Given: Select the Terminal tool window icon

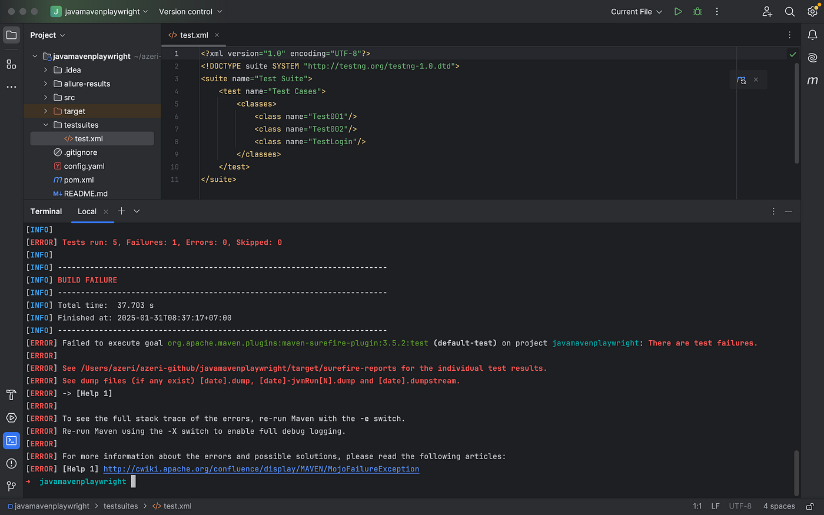Looking at the screenshot, I should [11, 441].
